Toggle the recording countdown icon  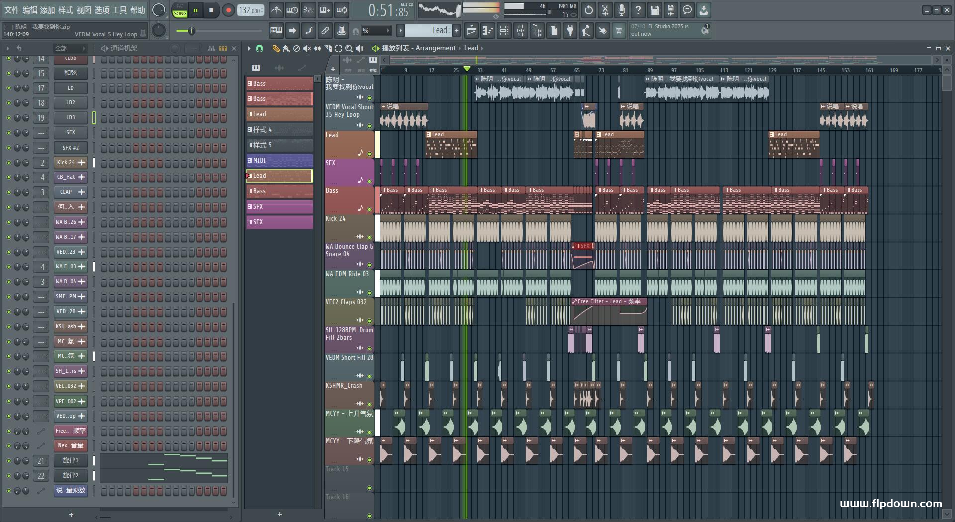click(x=309, y=10)
